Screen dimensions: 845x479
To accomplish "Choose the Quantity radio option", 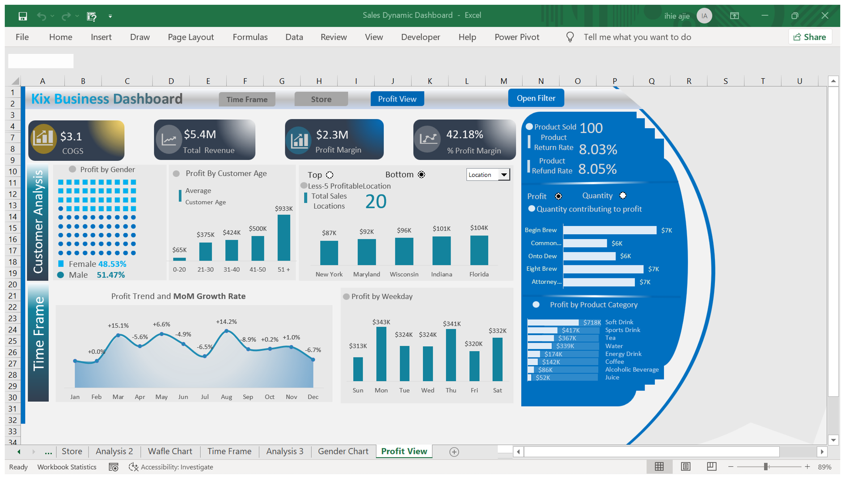I will pyautogui.click(x=623, y=196).
